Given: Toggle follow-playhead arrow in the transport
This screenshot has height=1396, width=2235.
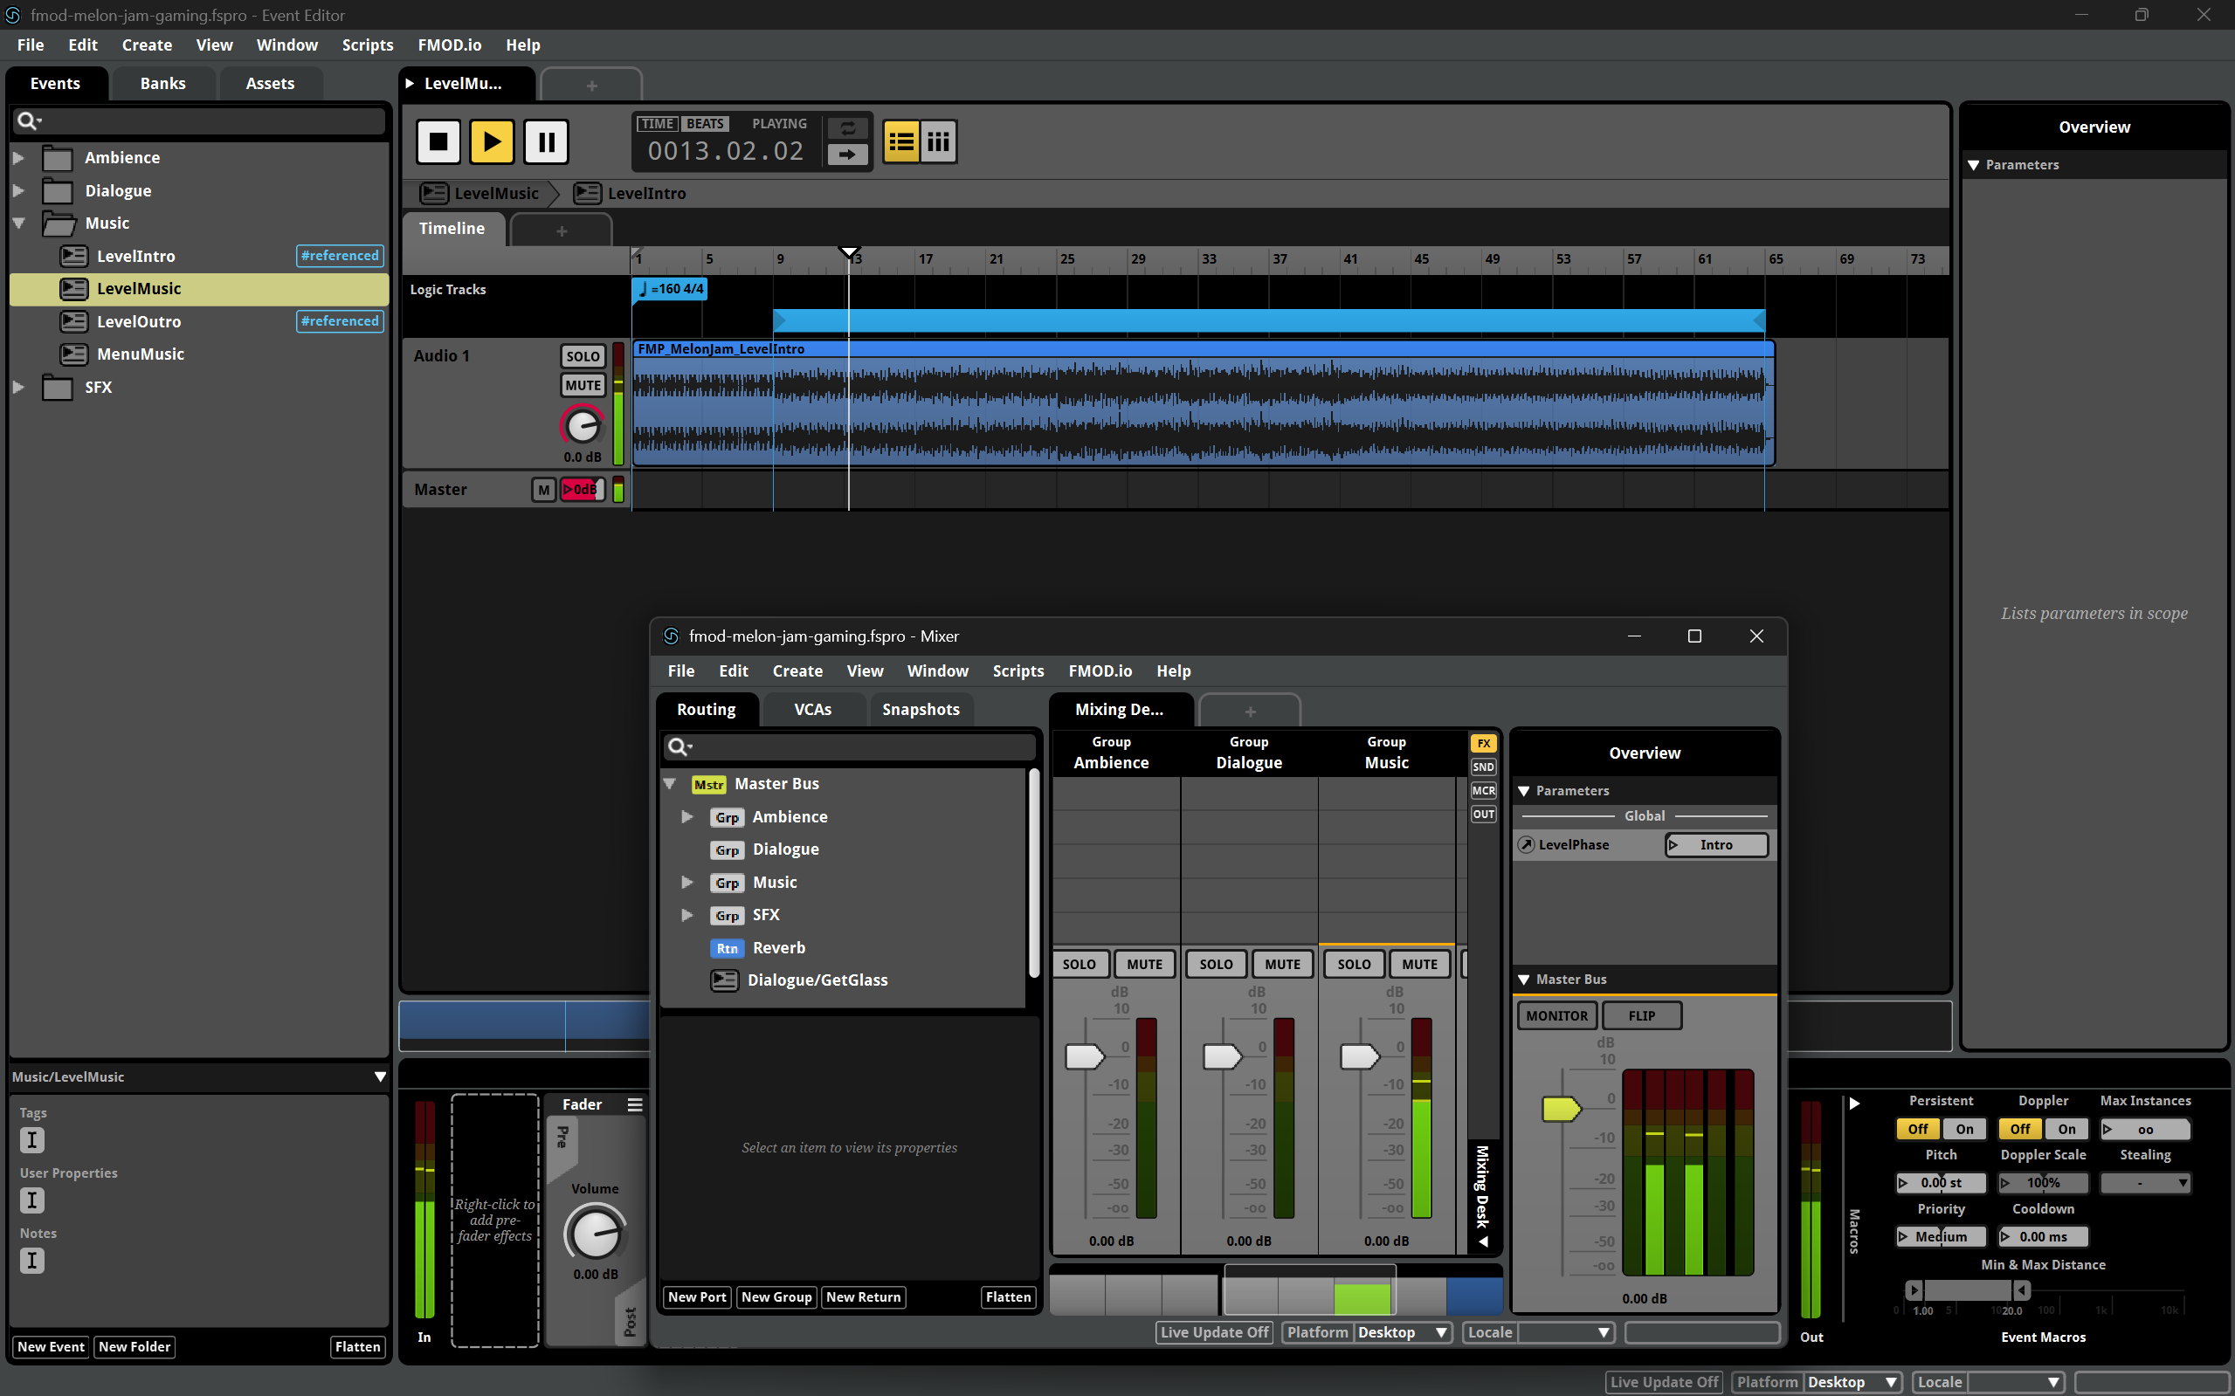Looking at the screenshot, I should (848, 155).
